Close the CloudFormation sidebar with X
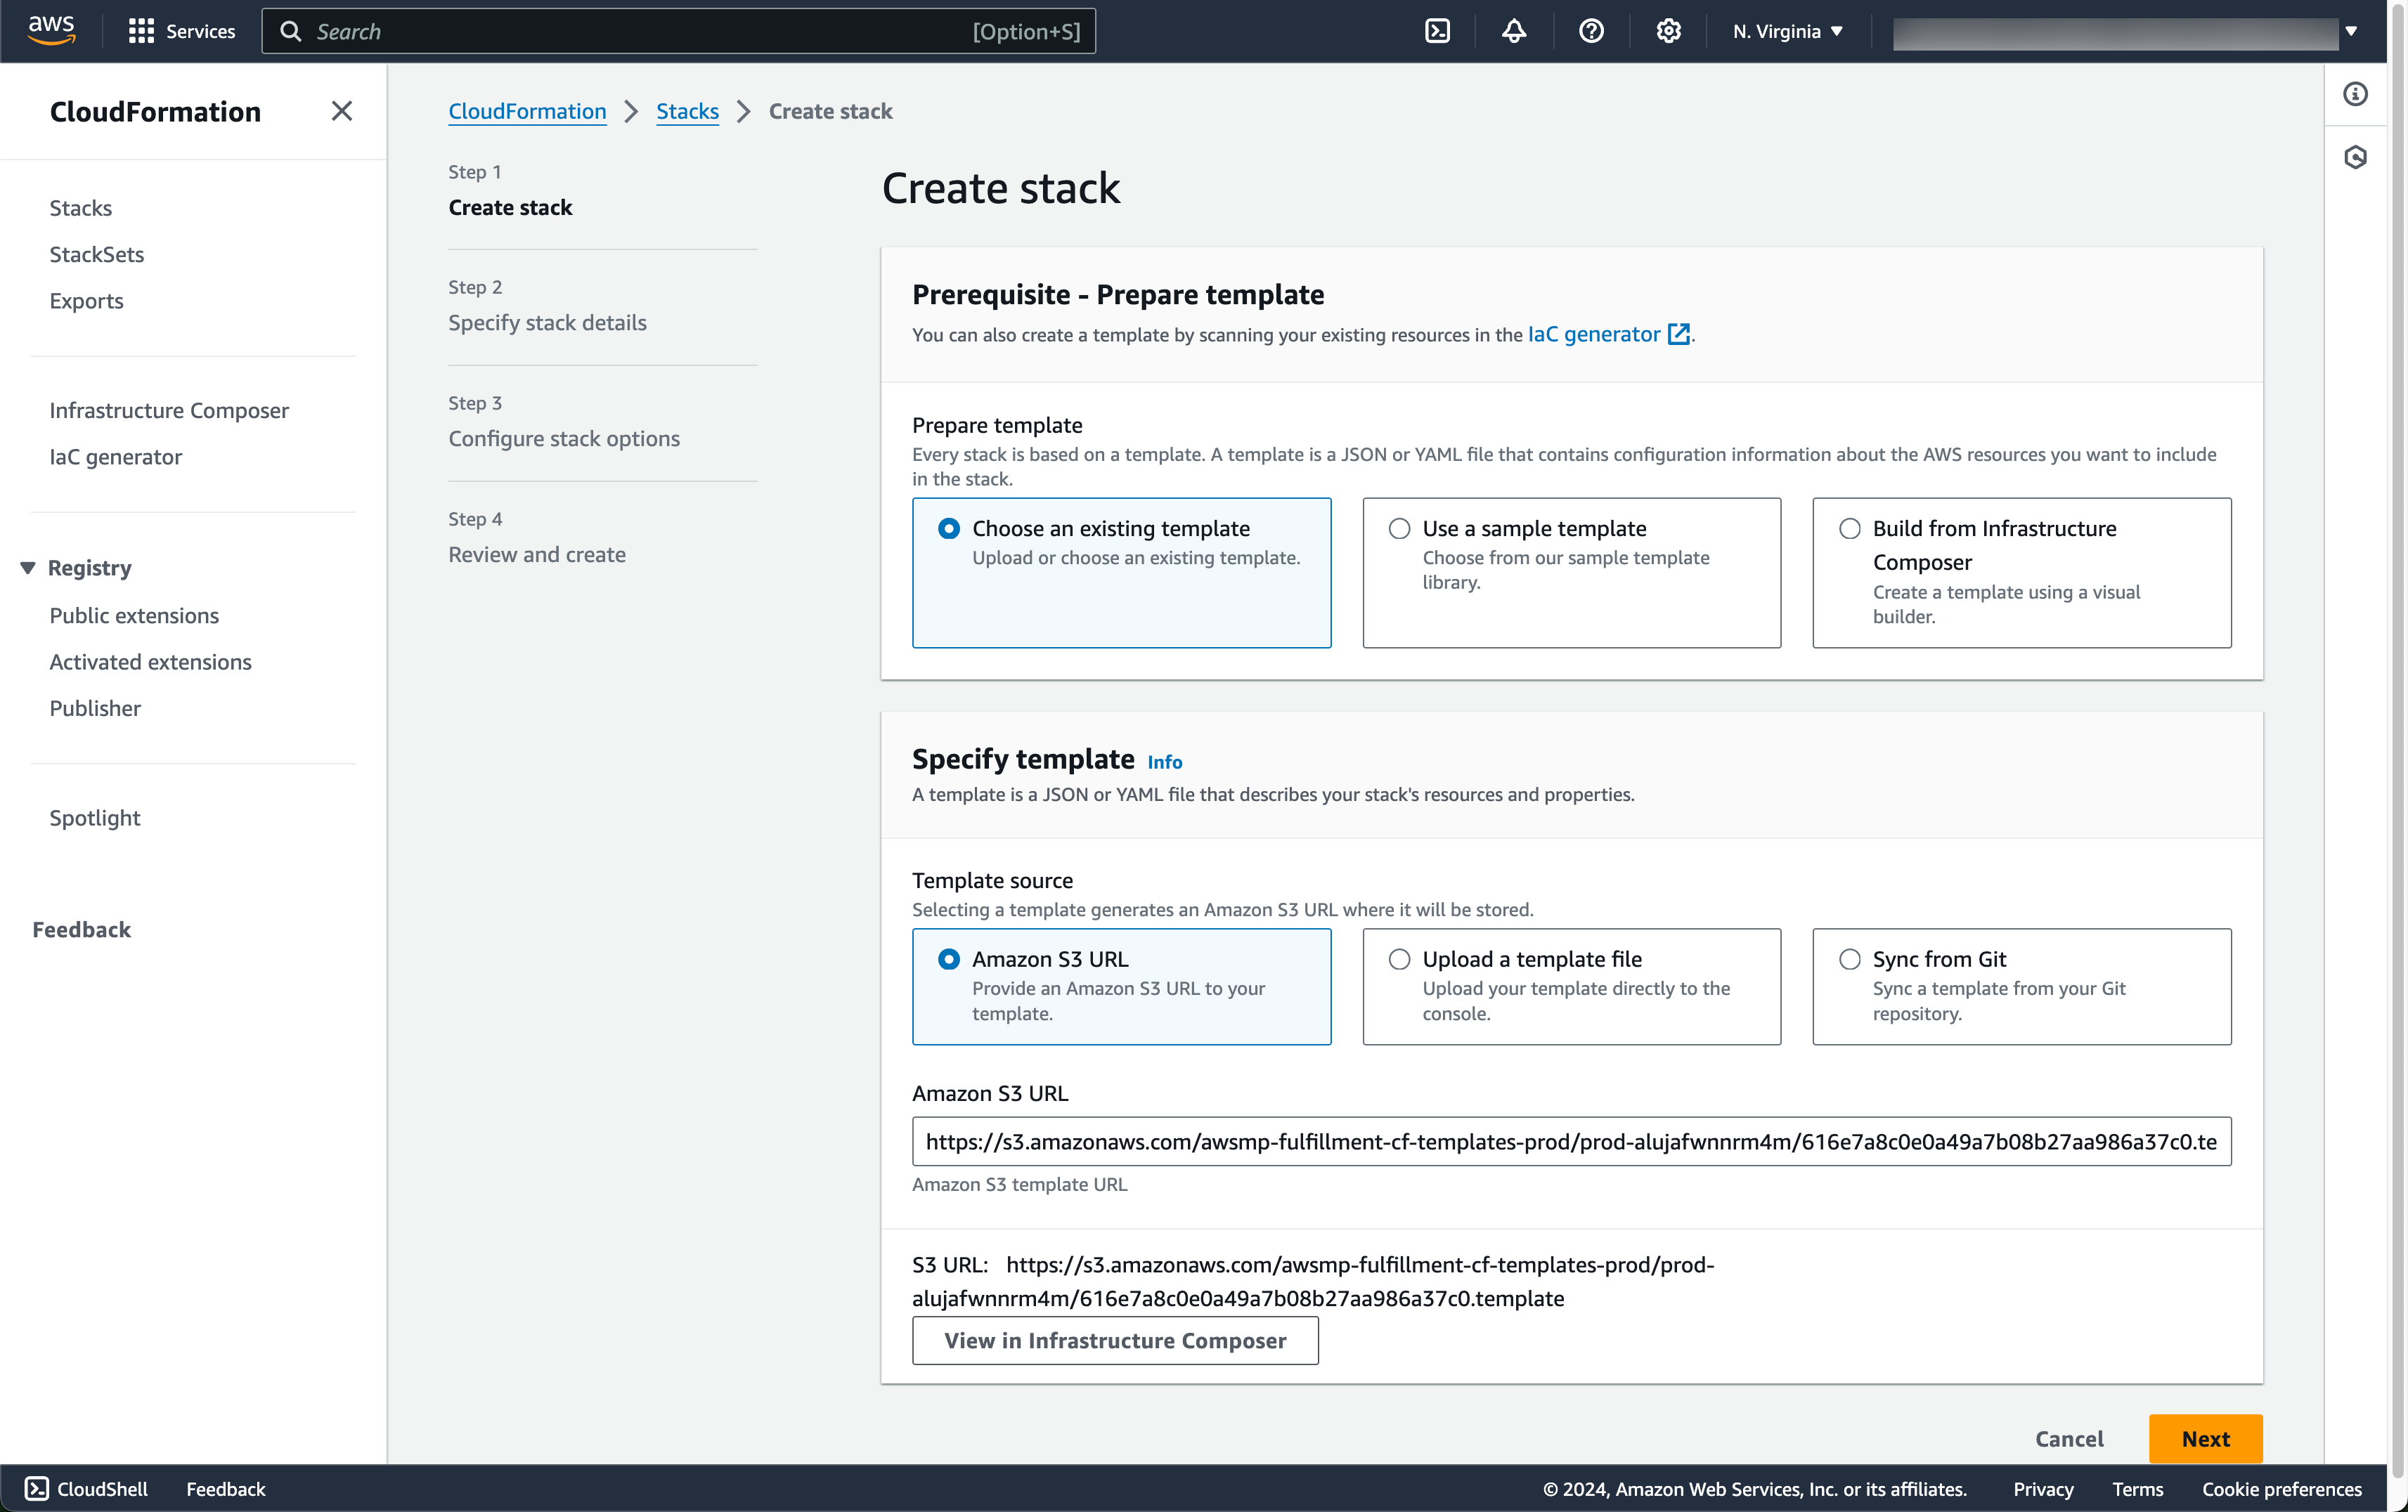 point(341,111)
